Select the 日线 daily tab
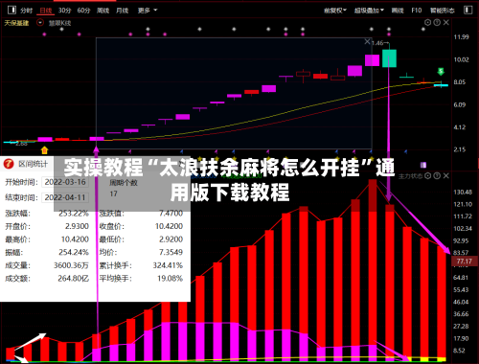The height and width of the screenshot is (364, 479). 45,11
